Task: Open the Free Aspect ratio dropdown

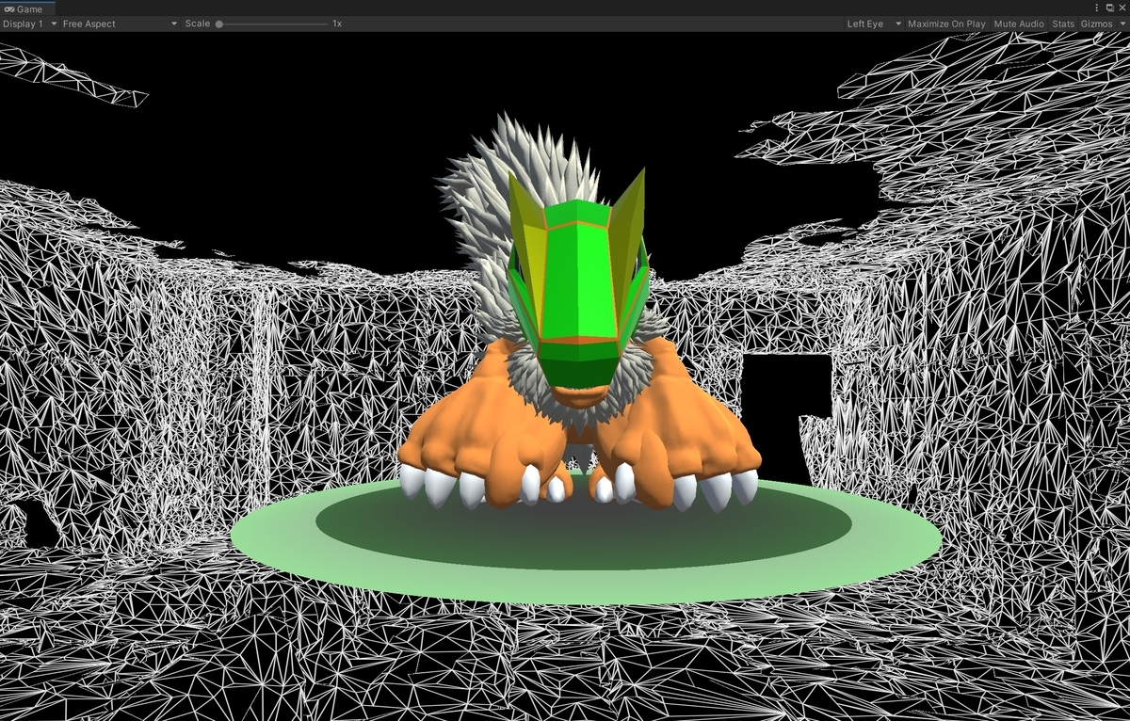Action: click(120, 24)
